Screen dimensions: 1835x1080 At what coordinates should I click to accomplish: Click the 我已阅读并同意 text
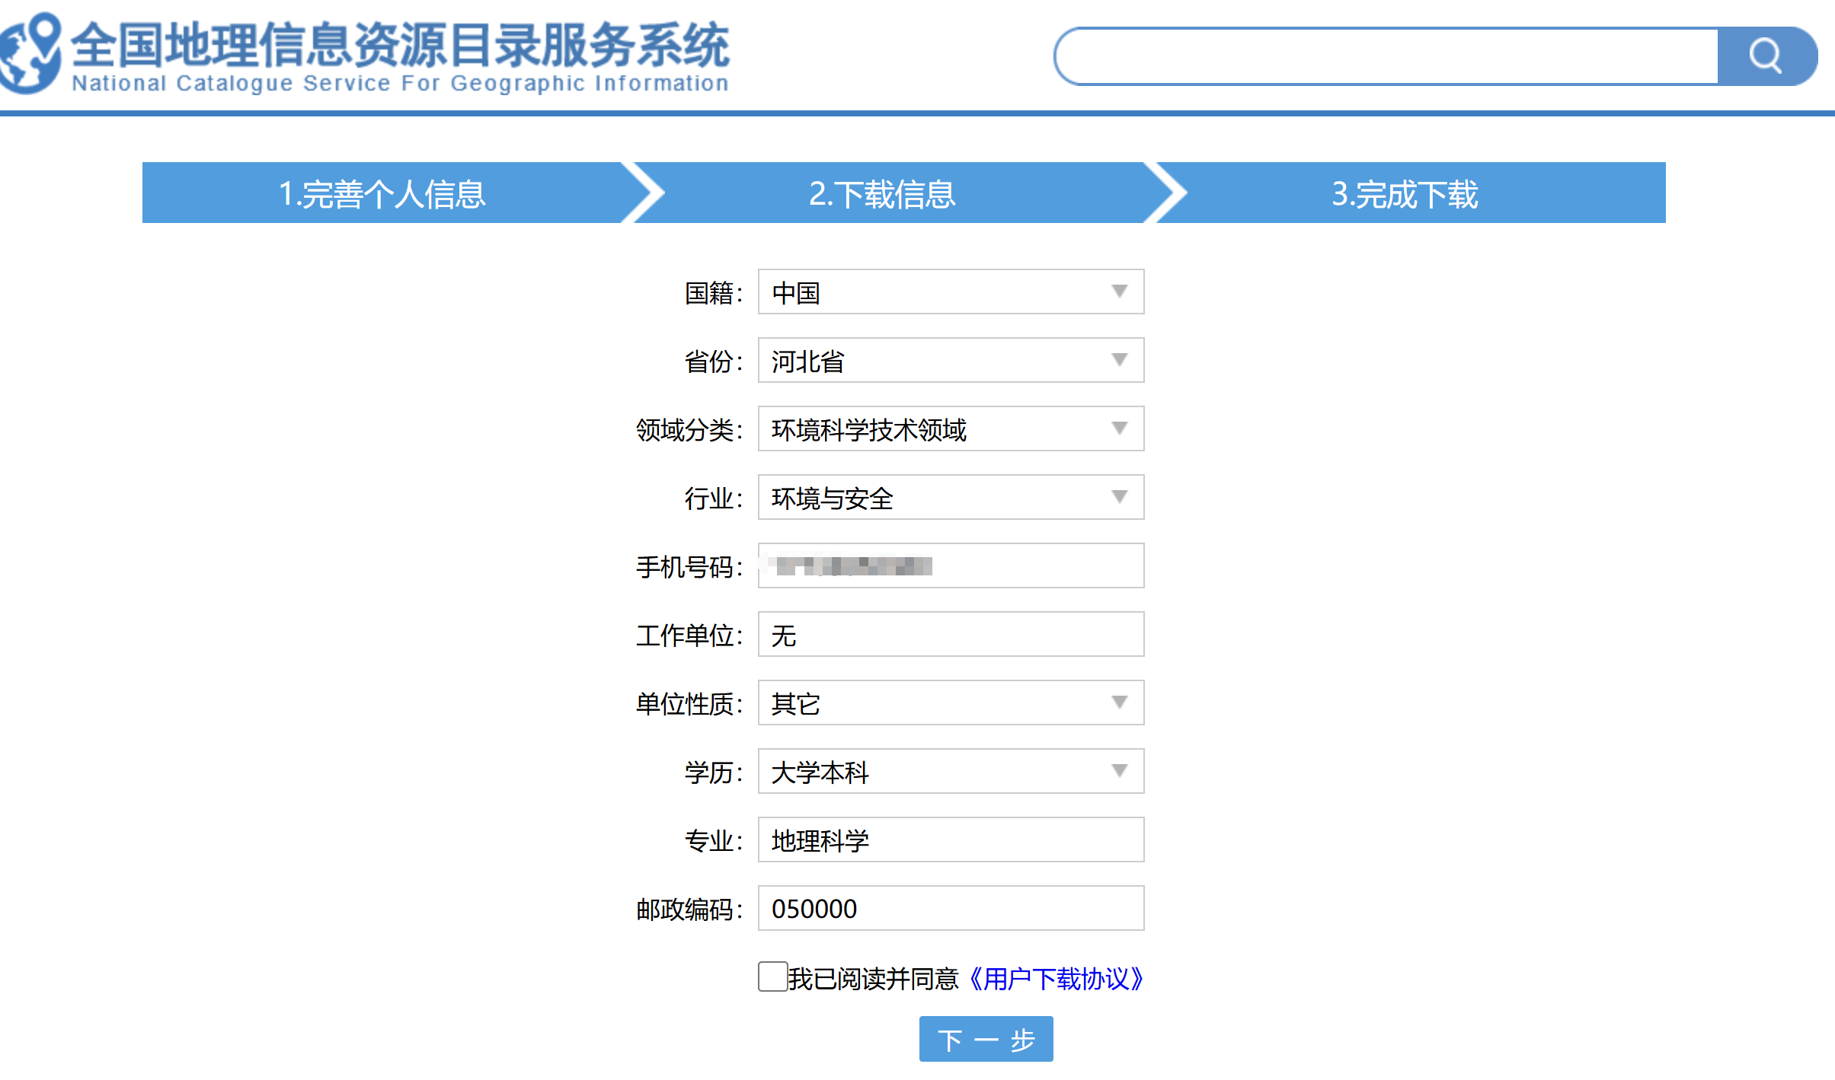pyautogui.click(x=874, y=979)
